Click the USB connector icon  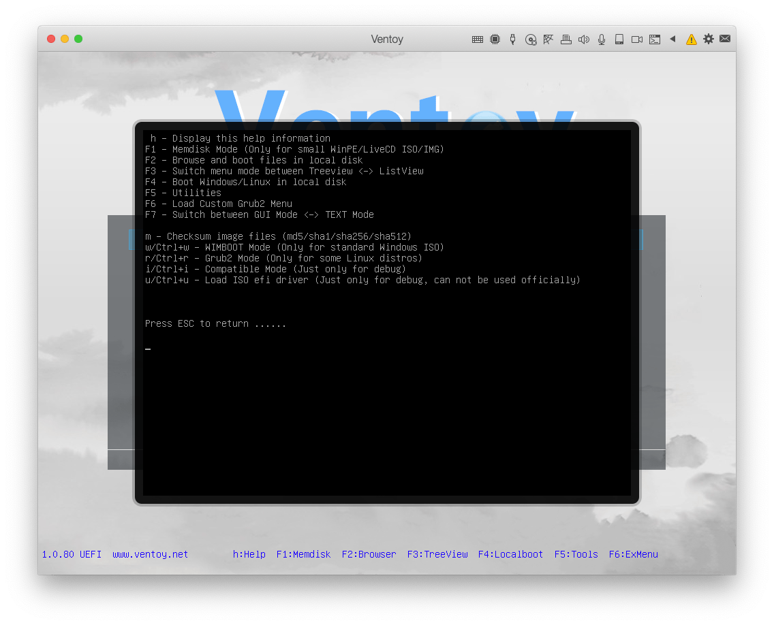tap(513, 39)
